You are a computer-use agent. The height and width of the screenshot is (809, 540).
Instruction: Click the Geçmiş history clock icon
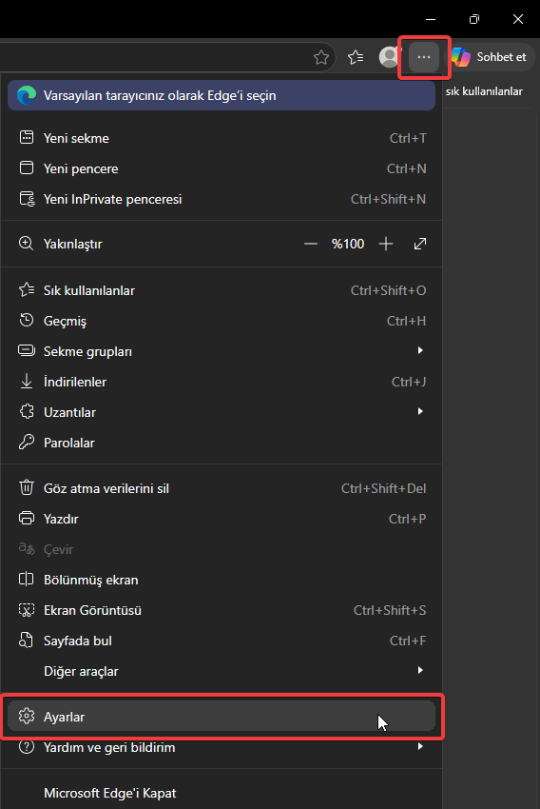[x=27, y=321]
